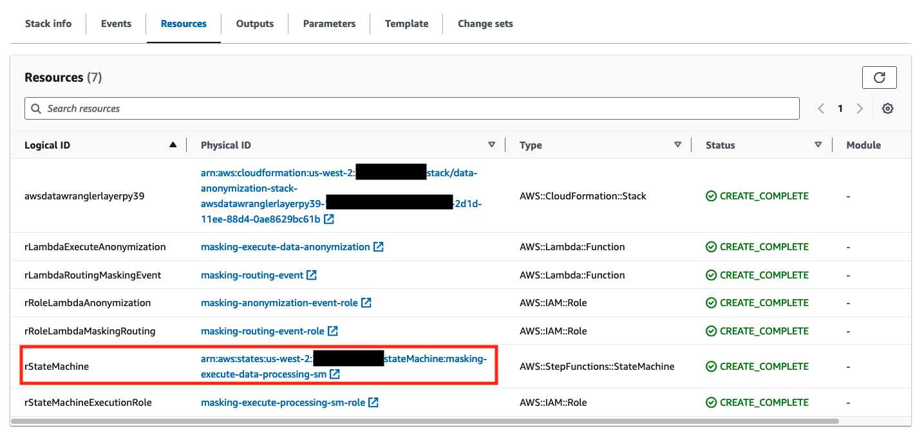Click the horizontal scrollbar of the table

425,421
